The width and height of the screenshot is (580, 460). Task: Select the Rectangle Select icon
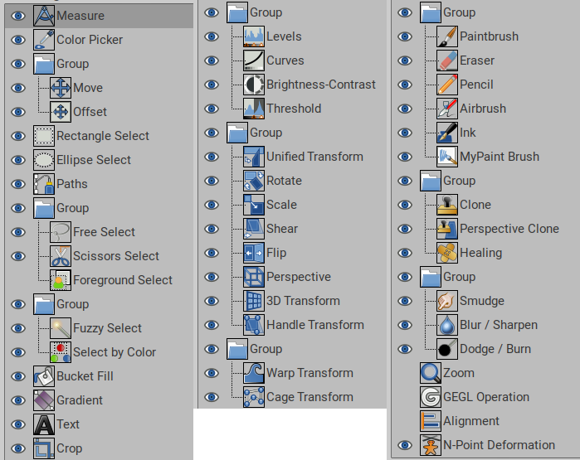(x=44, y=136)
